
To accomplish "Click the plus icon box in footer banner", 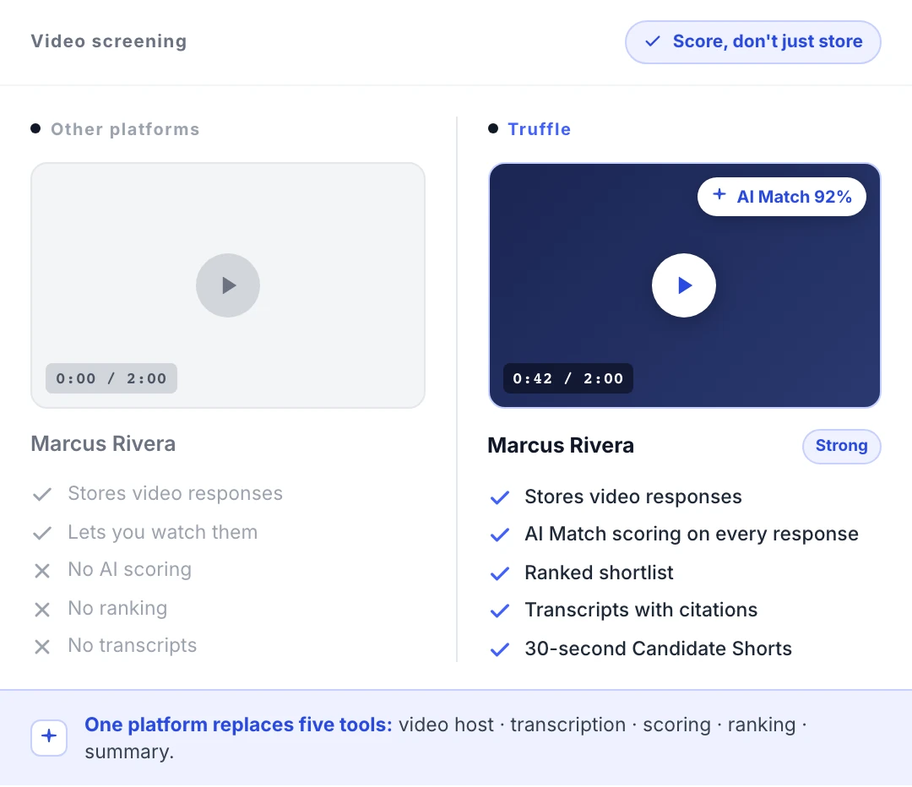I will click(49, 737).
